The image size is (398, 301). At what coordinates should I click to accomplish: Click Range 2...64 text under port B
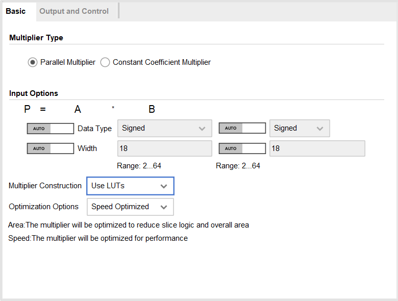tap(238, 166)
